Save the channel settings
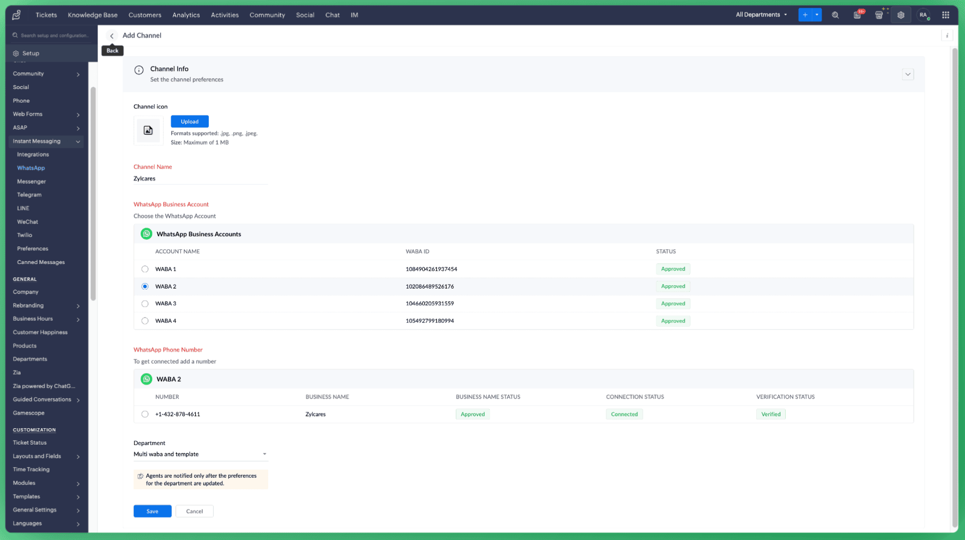Viewport: 965px width, 540px height. (x=153, y=512)
